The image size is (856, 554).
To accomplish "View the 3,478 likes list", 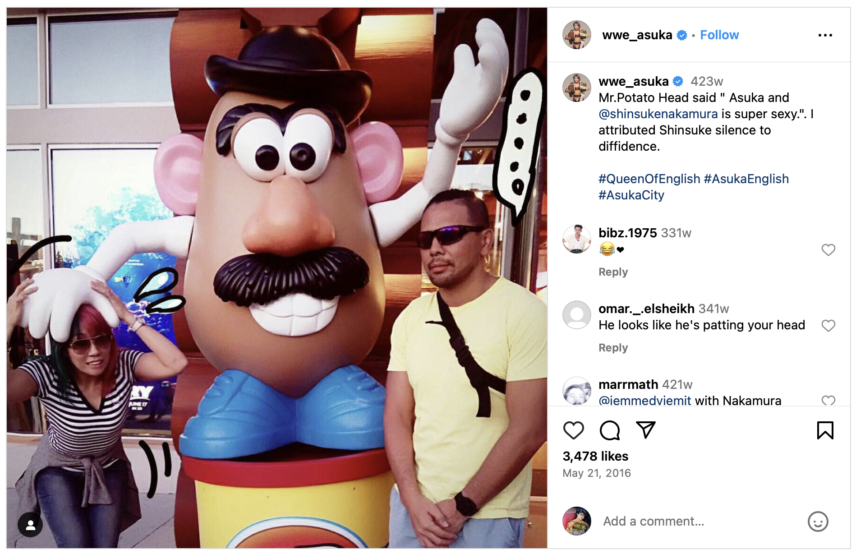I will coord(595,456).
